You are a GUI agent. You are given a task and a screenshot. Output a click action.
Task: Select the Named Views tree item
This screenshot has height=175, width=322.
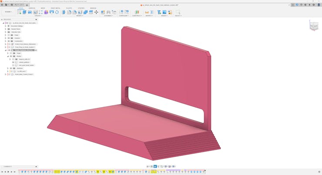pyautogui.click(x=16, y=29)
